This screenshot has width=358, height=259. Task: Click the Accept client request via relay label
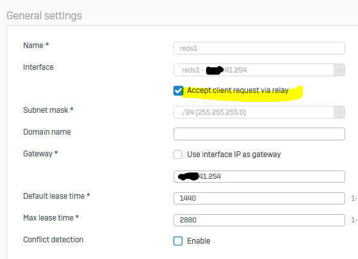[238, 90]
